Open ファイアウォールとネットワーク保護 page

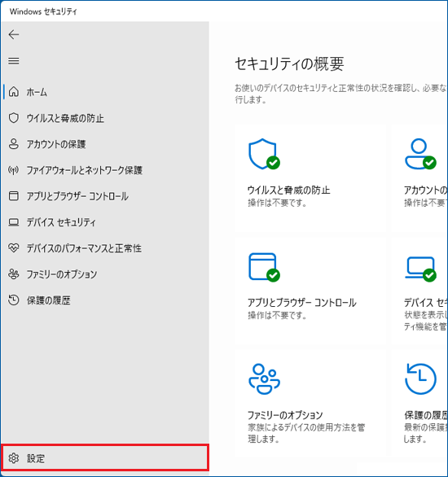pyautogui.click(x=105, y=170)
